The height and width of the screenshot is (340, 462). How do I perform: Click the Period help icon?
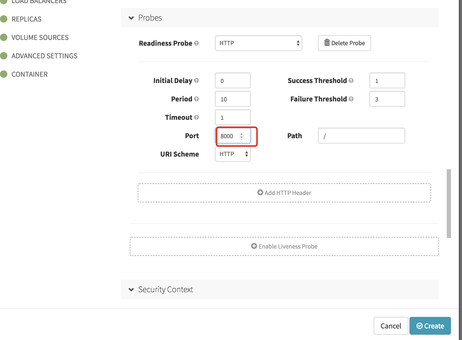pos(196,99)
